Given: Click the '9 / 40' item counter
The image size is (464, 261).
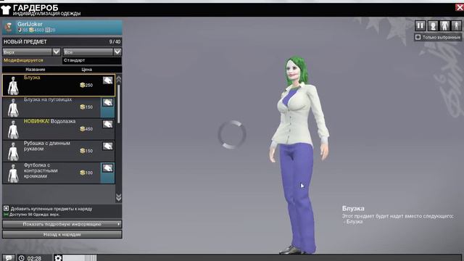Looking at the screenshot, I should point(115,42).
